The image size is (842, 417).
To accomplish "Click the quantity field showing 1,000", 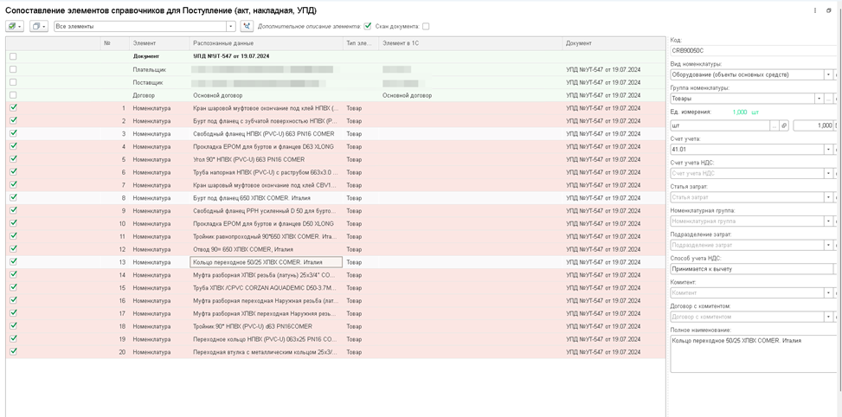I will tap(813, 125).
